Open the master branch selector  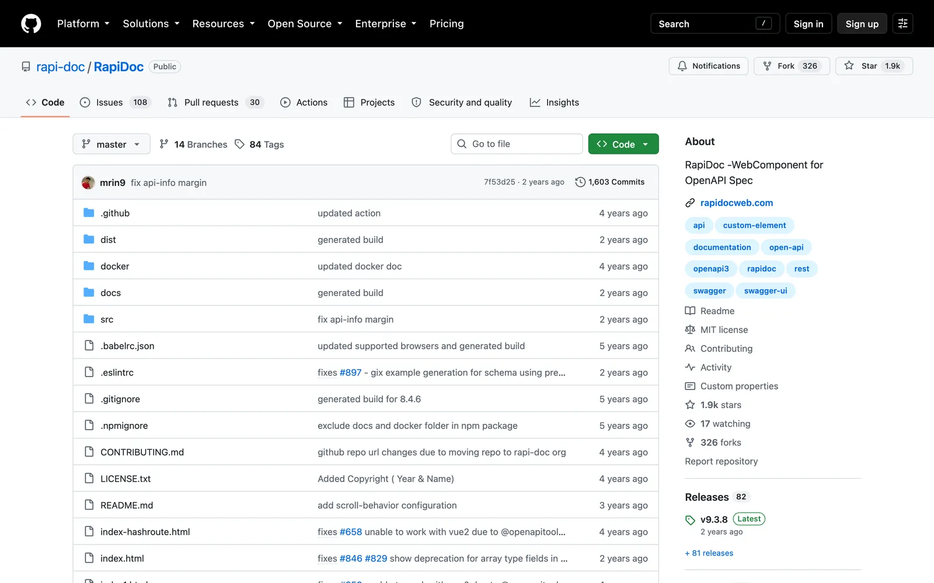point(111,144)
